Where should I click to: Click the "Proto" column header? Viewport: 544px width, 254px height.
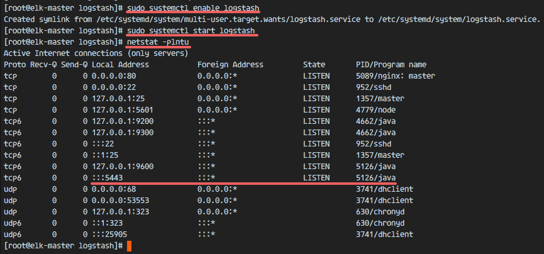(15, 64)
